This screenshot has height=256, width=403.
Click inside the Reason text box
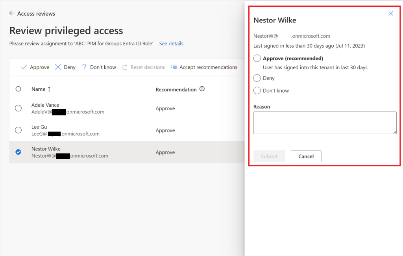pyautogui.click(x=325, y=123)
